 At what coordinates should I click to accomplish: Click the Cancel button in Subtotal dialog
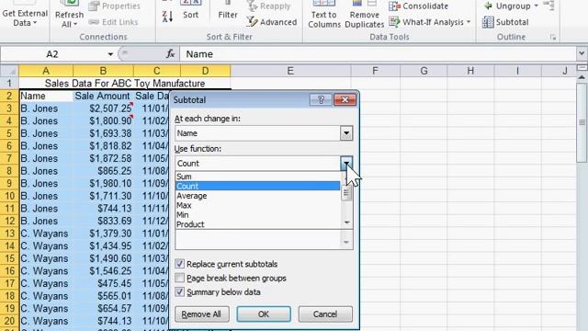[325, 314]
